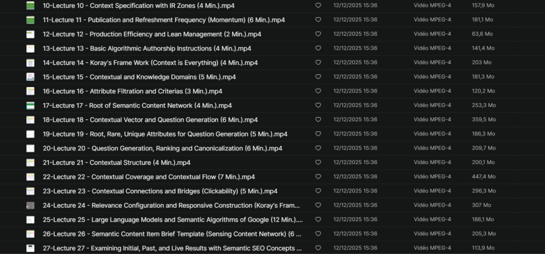Select '27-Lecture 27 - Examining Initial, Past, and Live Results'
Viewport: 545px width, 254px height.
172,248
